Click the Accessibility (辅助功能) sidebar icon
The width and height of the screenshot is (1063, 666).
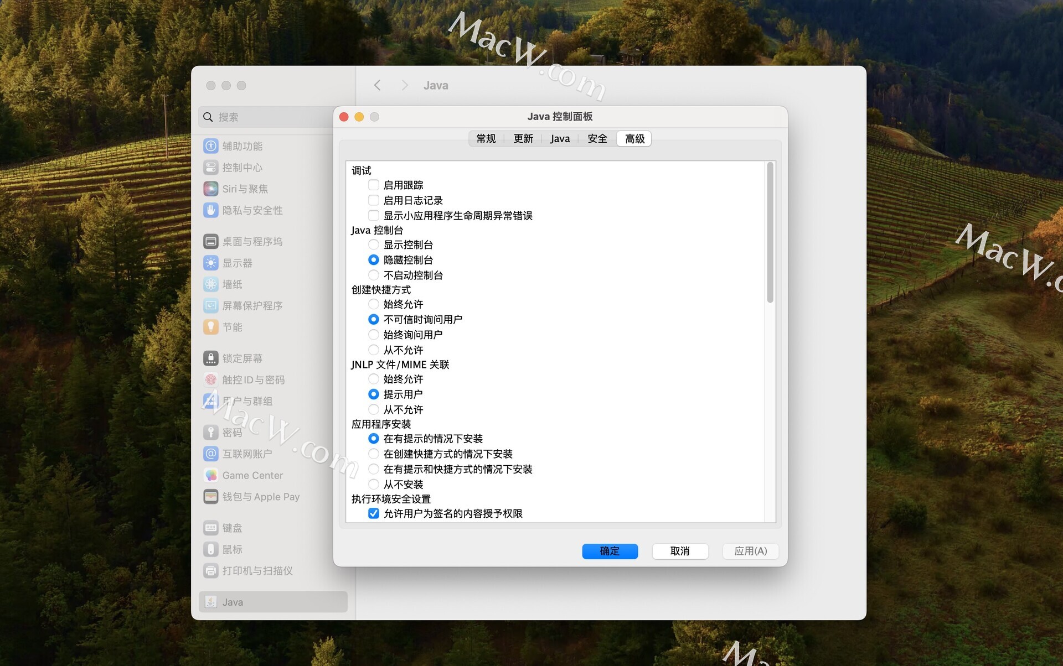pos(210,146)
